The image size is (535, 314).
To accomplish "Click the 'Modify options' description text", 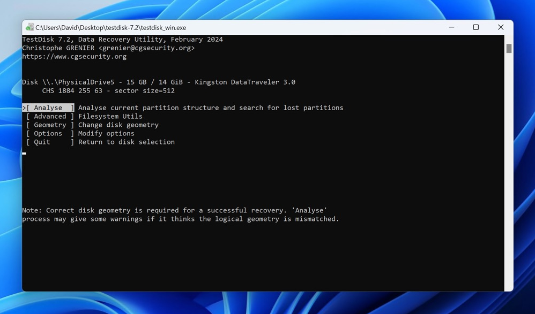I will point(106,133).
